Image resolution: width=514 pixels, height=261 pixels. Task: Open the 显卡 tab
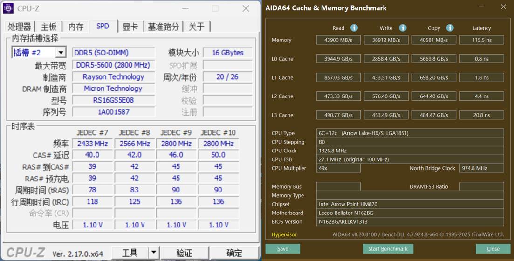tap(130, 27)
